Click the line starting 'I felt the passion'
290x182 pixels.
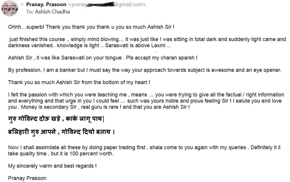tap(146, 95)
